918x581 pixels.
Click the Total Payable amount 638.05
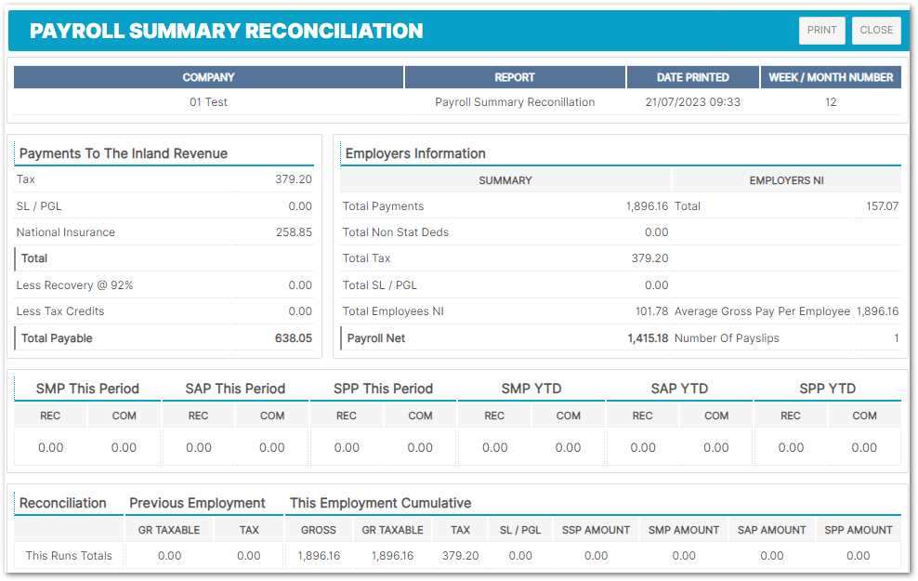pos(293,338)
